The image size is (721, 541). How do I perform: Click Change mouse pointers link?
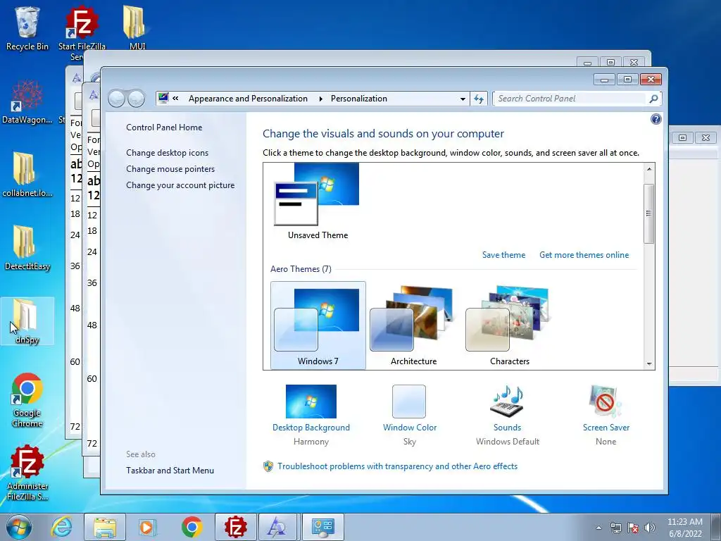(x=170, y=169)
